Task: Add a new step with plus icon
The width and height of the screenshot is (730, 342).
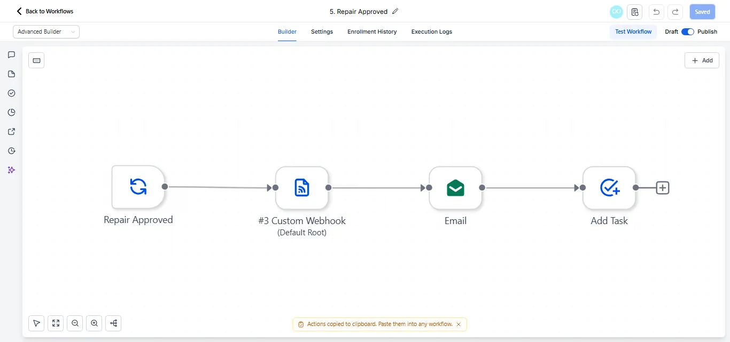Action: click(x=663, y=188)
